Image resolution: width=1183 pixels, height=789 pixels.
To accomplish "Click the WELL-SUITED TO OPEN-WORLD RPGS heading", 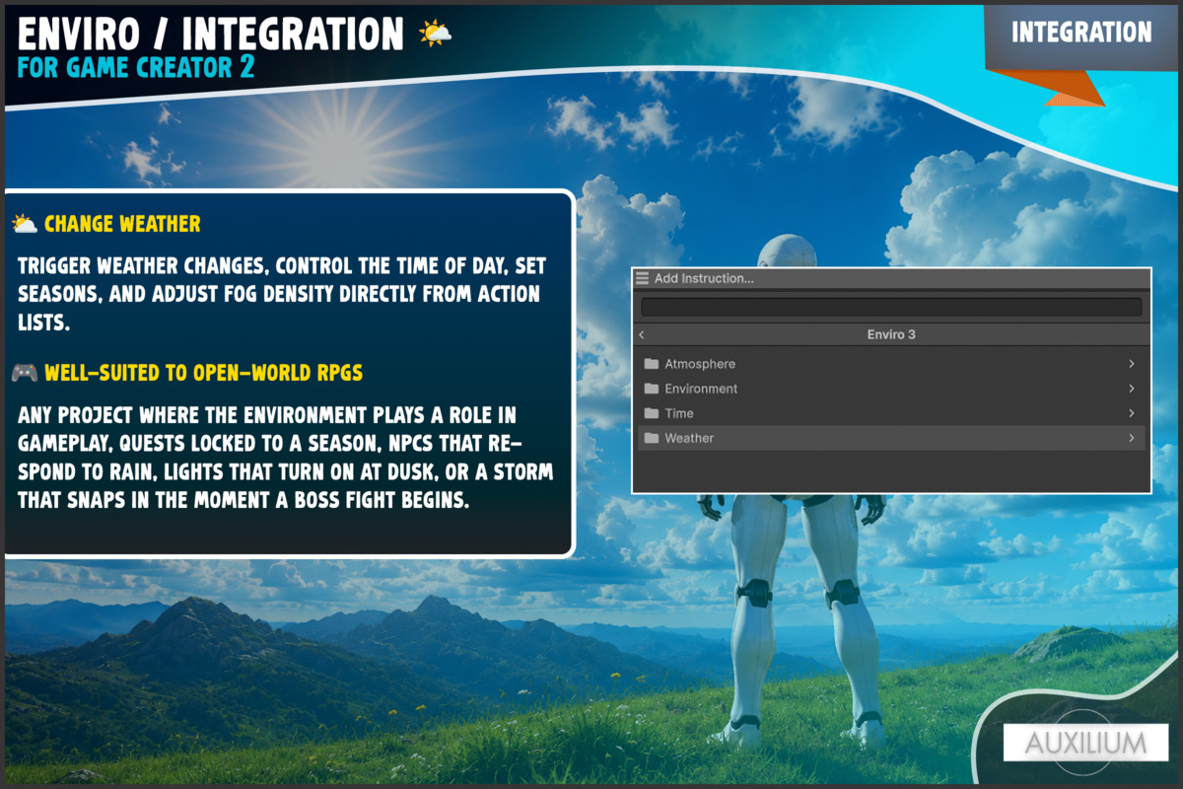I will pos(203,373).
